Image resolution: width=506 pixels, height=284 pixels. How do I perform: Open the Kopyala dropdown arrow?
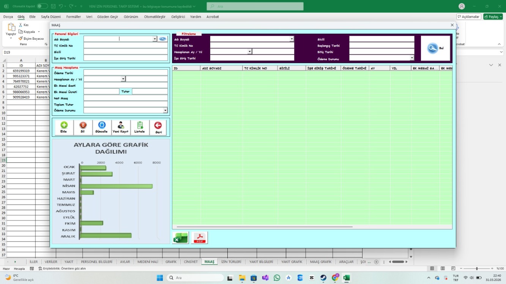pos(39,32)
